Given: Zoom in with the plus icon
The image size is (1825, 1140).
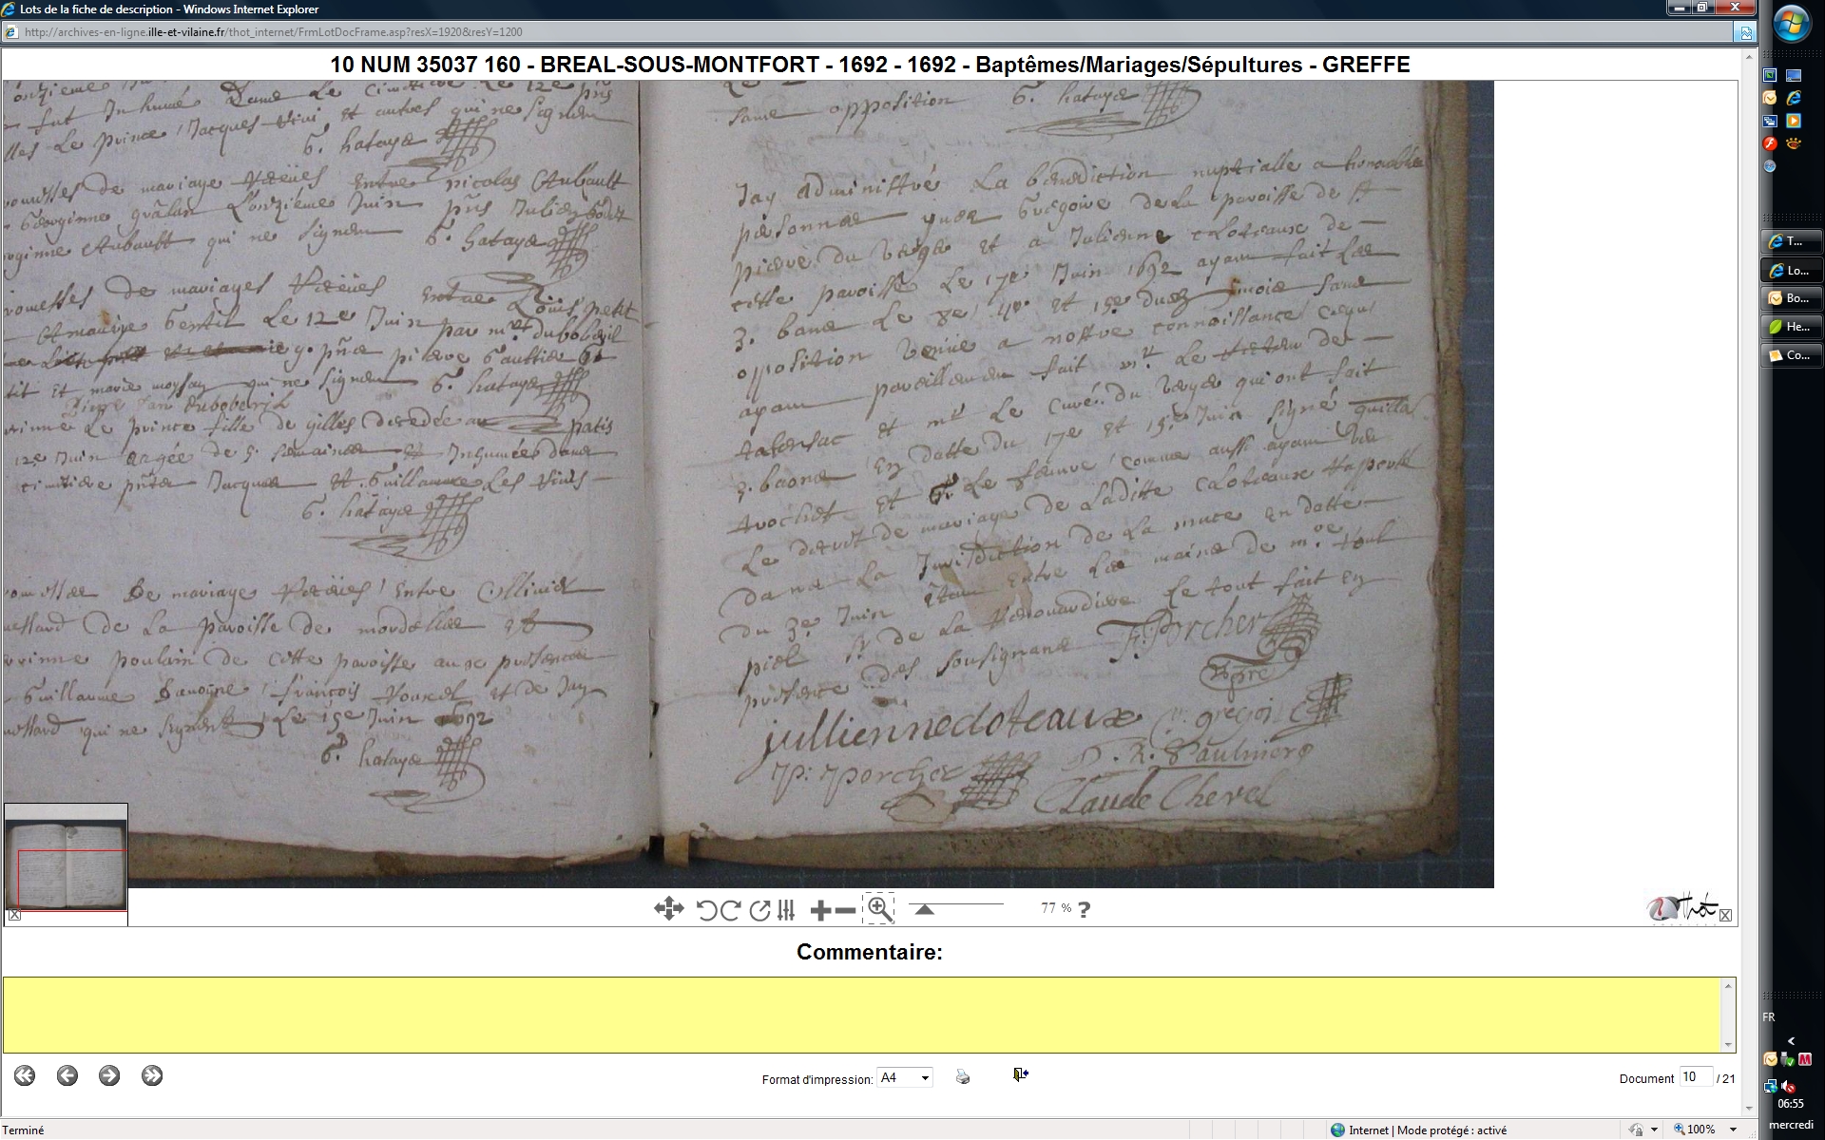Looking at the screenshot, I should 820,911.
